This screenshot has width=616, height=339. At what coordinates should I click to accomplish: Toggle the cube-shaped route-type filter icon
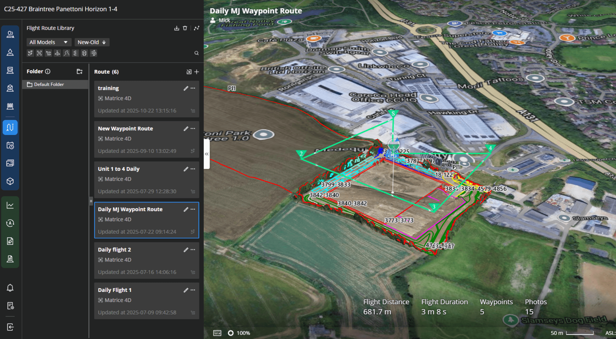84,53
